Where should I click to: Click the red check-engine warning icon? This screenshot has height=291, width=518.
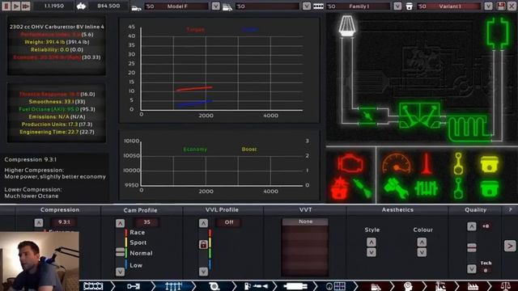pos(350,163)
